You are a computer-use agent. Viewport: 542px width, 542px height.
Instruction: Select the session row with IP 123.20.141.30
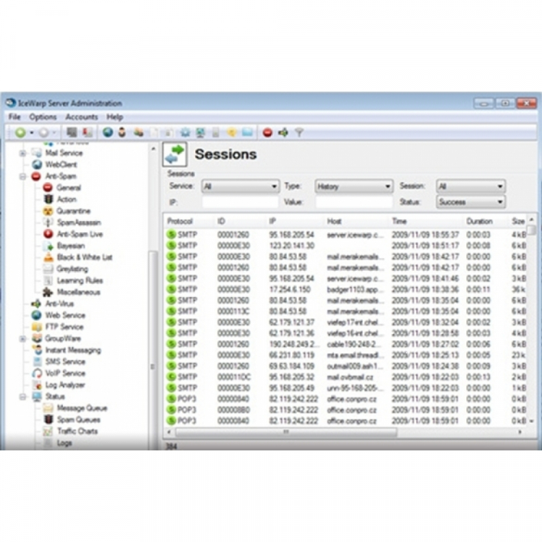click(346, 246)
